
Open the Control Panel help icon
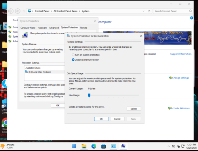pos(192,18)
